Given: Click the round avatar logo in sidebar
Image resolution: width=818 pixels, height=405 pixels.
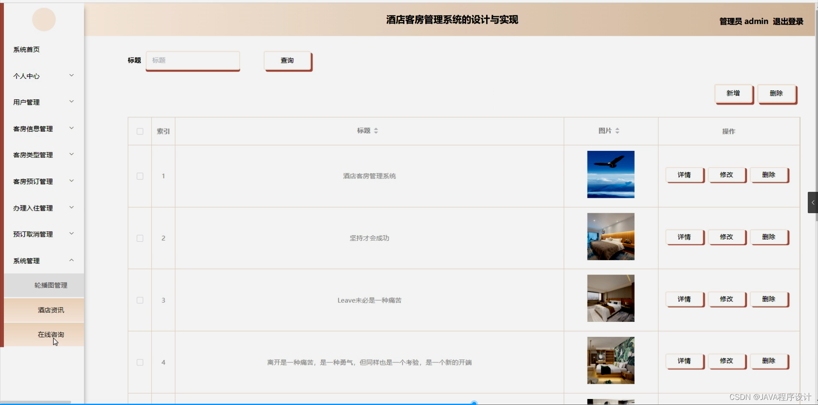Looking at the screenshot, I should pyautogui.click(x=44, y=20).
